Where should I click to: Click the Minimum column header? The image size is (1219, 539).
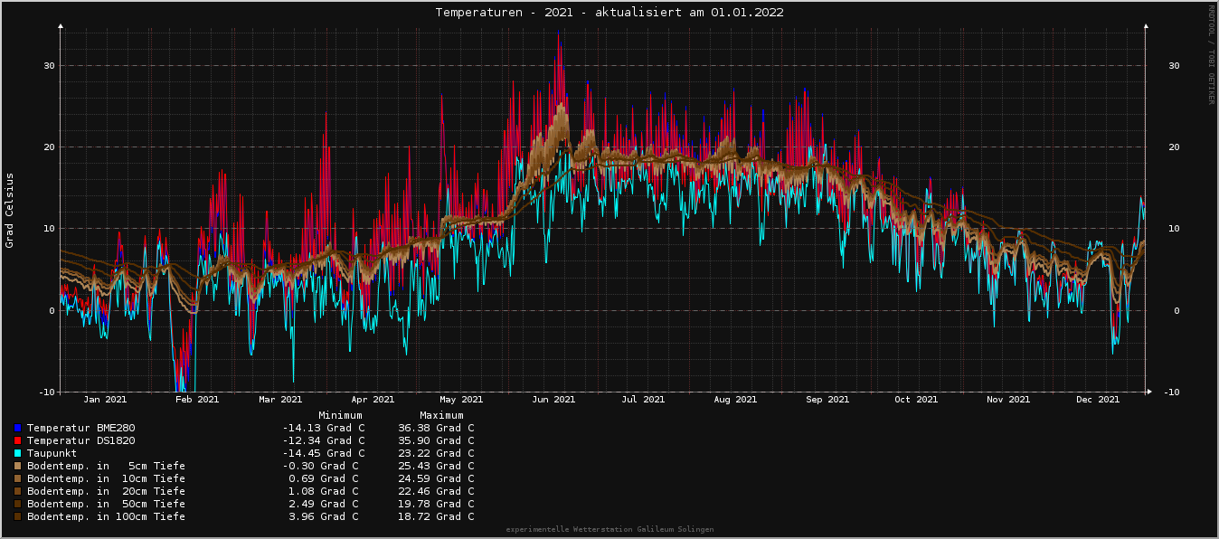click(340, 415)
